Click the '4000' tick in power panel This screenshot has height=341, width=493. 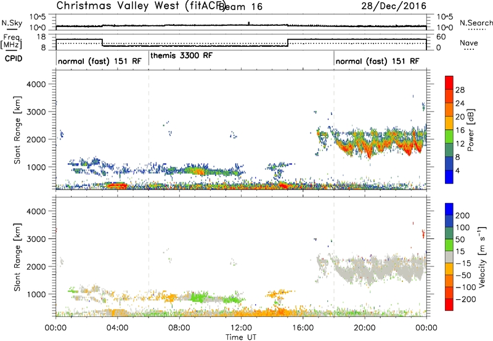(36, 84)
